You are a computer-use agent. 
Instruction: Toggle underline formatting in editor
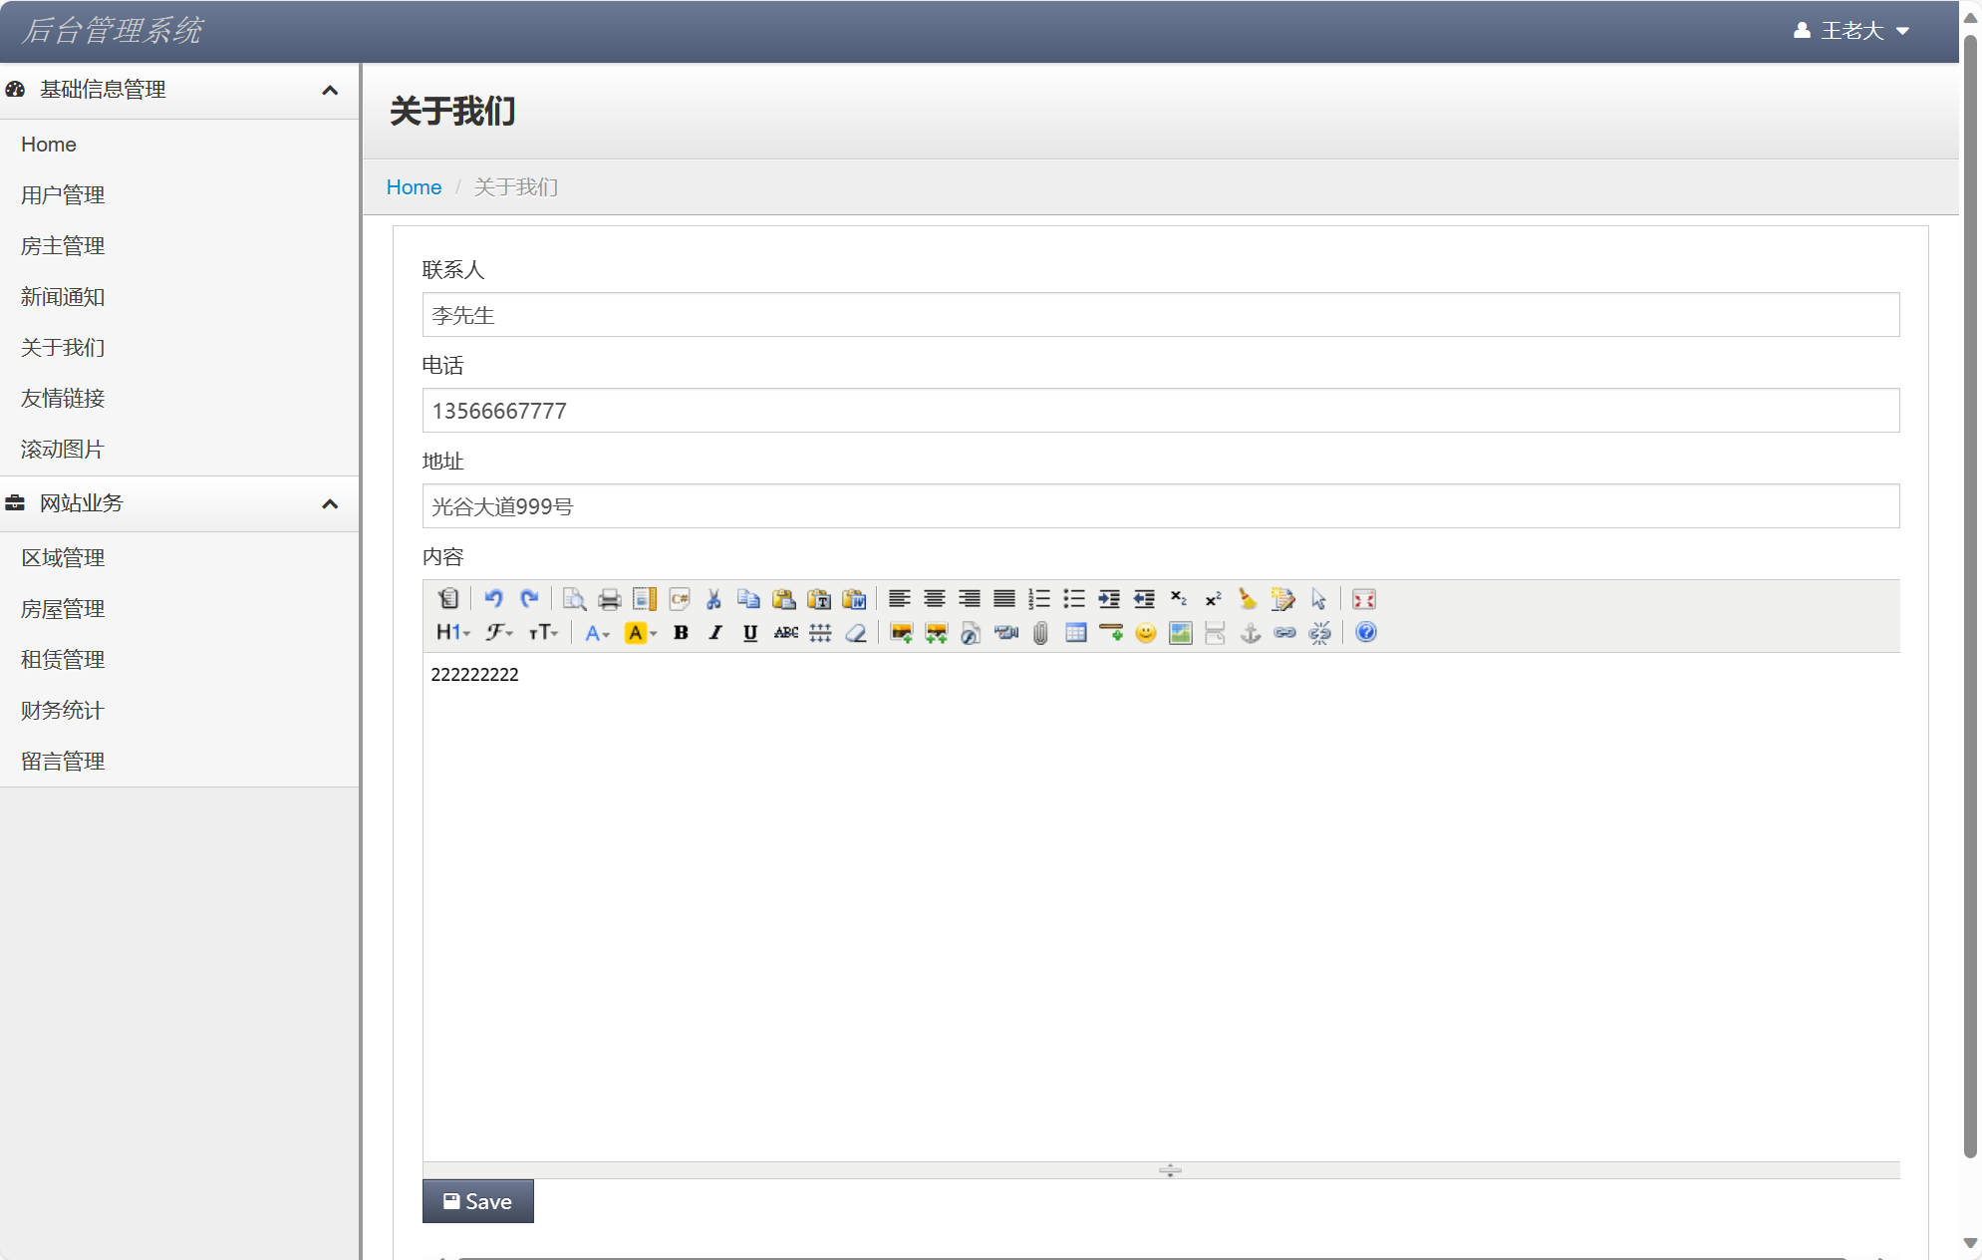click(x=750, y=632)
